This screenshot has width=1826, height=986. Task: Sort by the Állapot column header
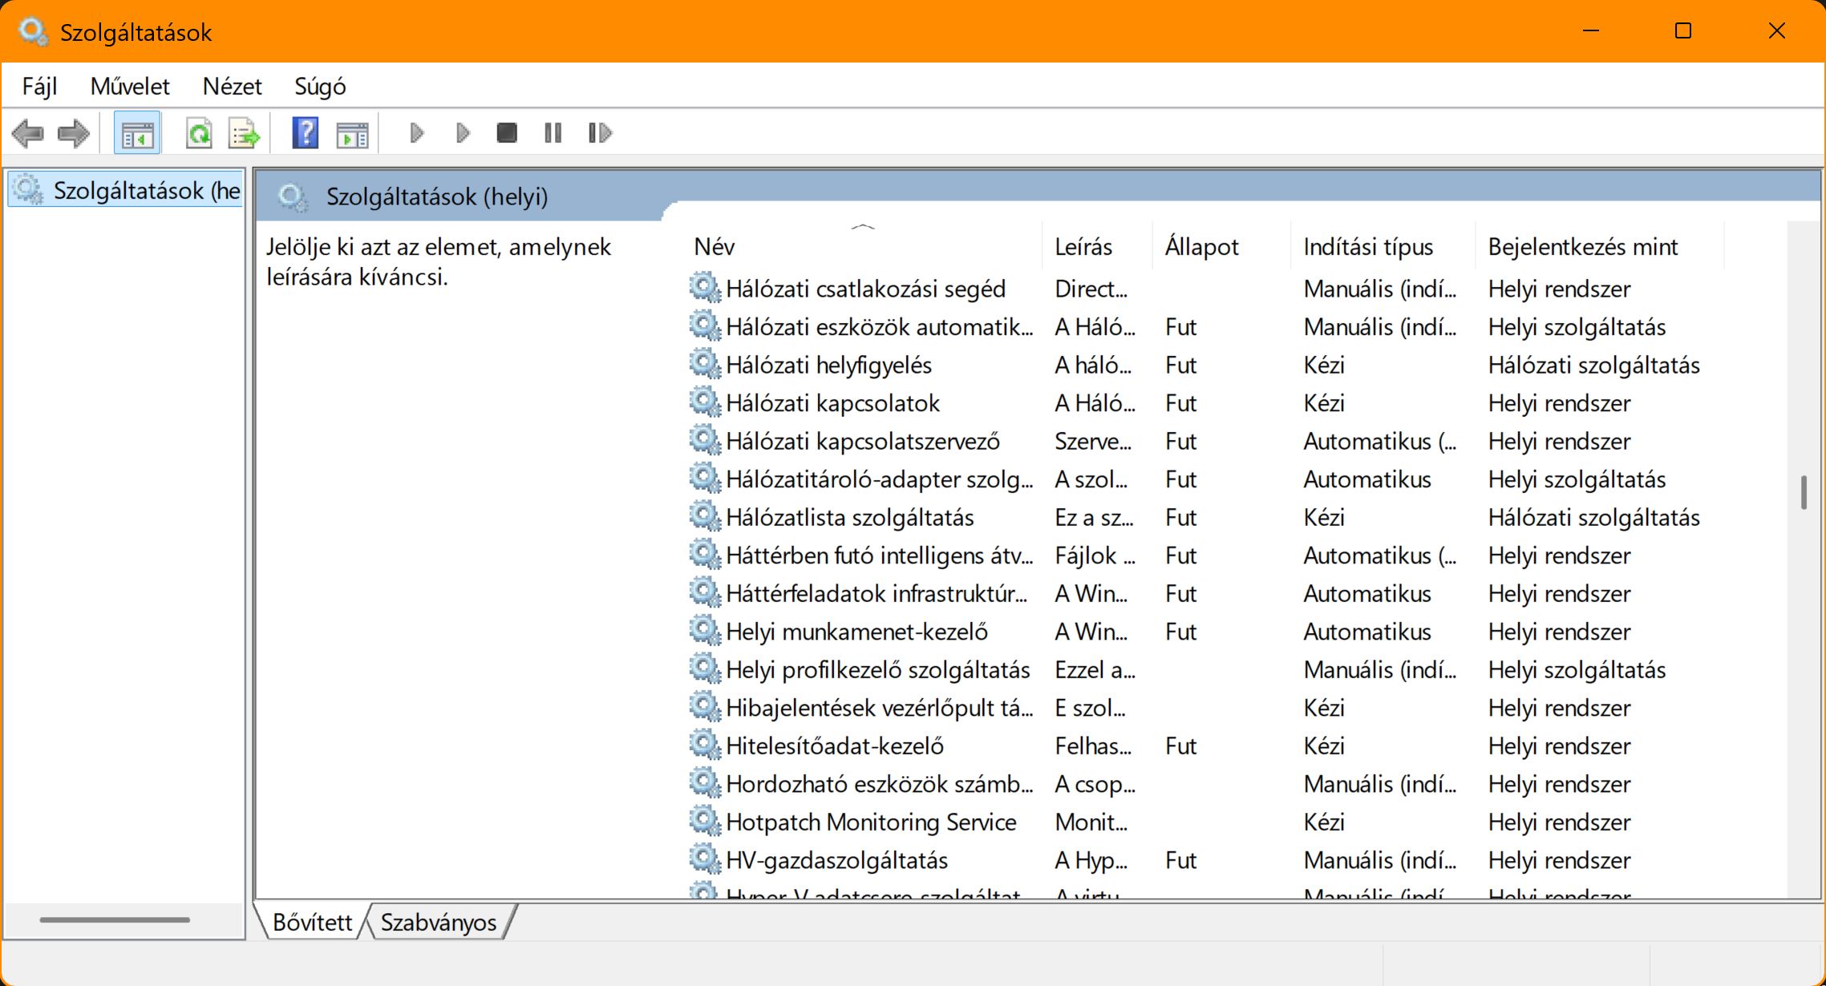pyautogui.click(x=1201, y=247)
